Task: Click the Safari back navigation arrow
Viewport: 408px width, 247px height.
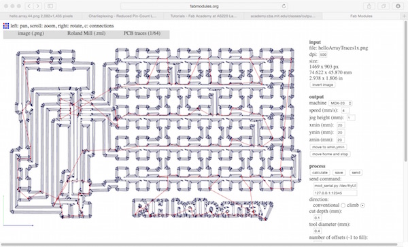Action: click(29, 6)
